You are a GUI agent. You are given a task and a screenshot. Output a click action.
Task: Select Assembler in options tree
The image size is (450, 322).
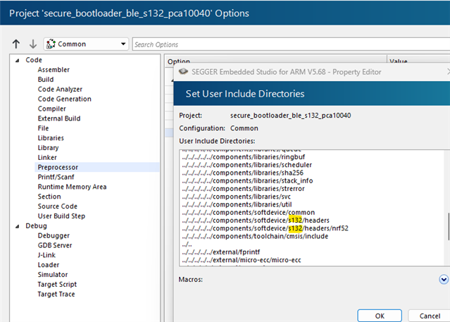click(x=54, y=70)
